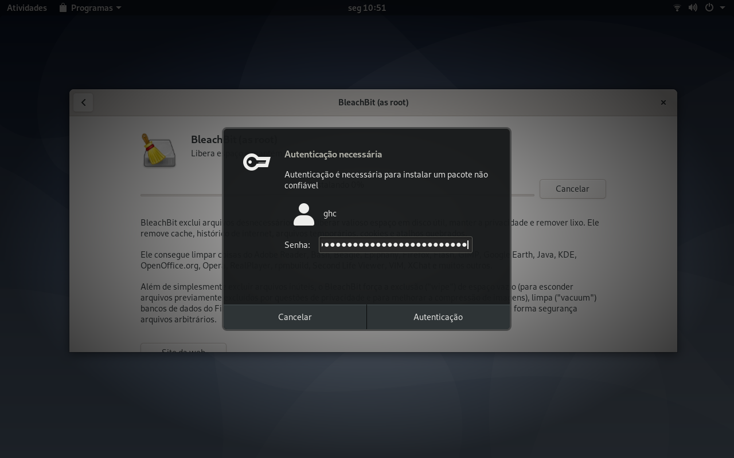Open the Atividades overview
Image resolution: width=734 pixels, height=458 pixels.
[x=27, y=8]
